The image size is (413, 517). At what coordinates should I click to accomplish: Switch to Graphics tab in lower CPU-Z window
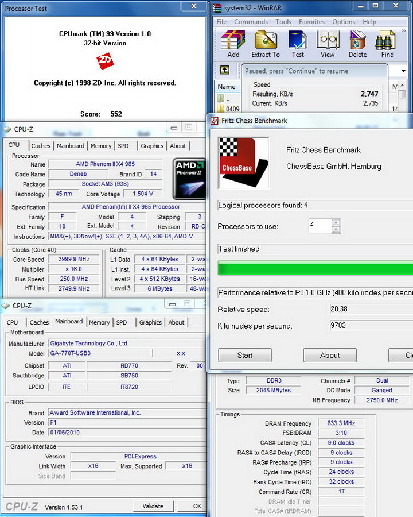click(x=150, y=322)
